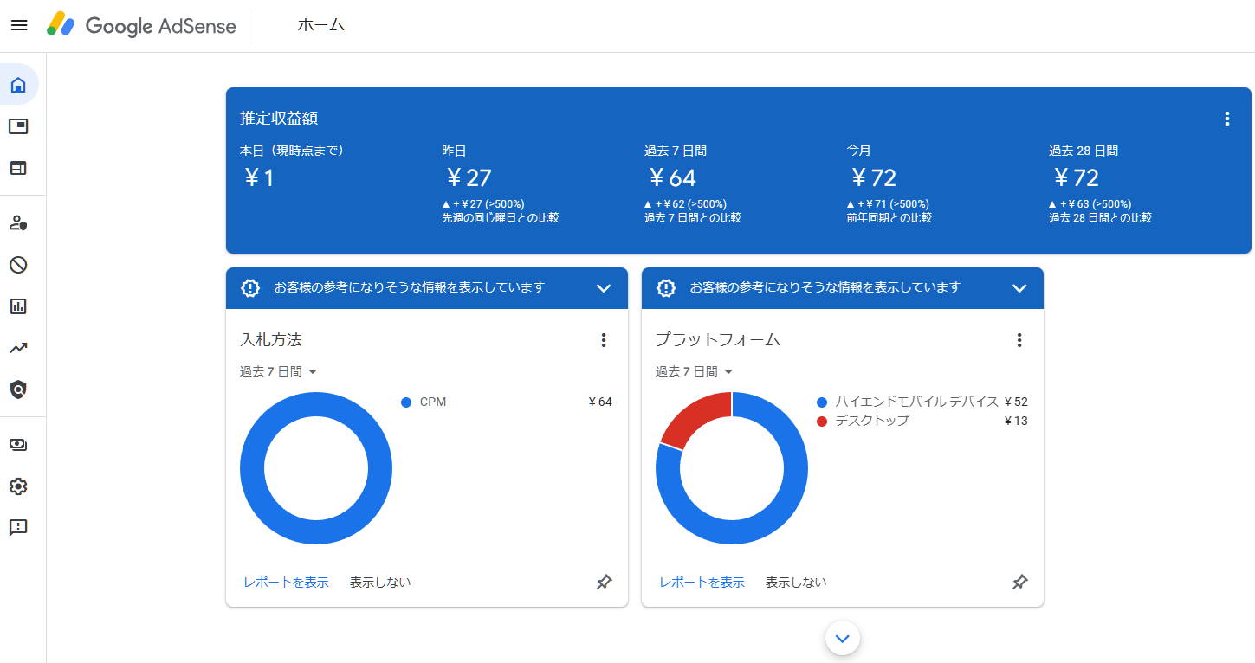
Task: Click past 7 days earnings ￥64
Action: tap(672, 178)
